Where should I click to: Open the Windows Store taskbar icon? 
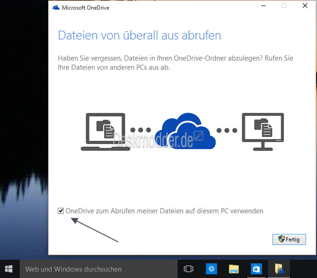pyautogui.click(x=256, y=269)
